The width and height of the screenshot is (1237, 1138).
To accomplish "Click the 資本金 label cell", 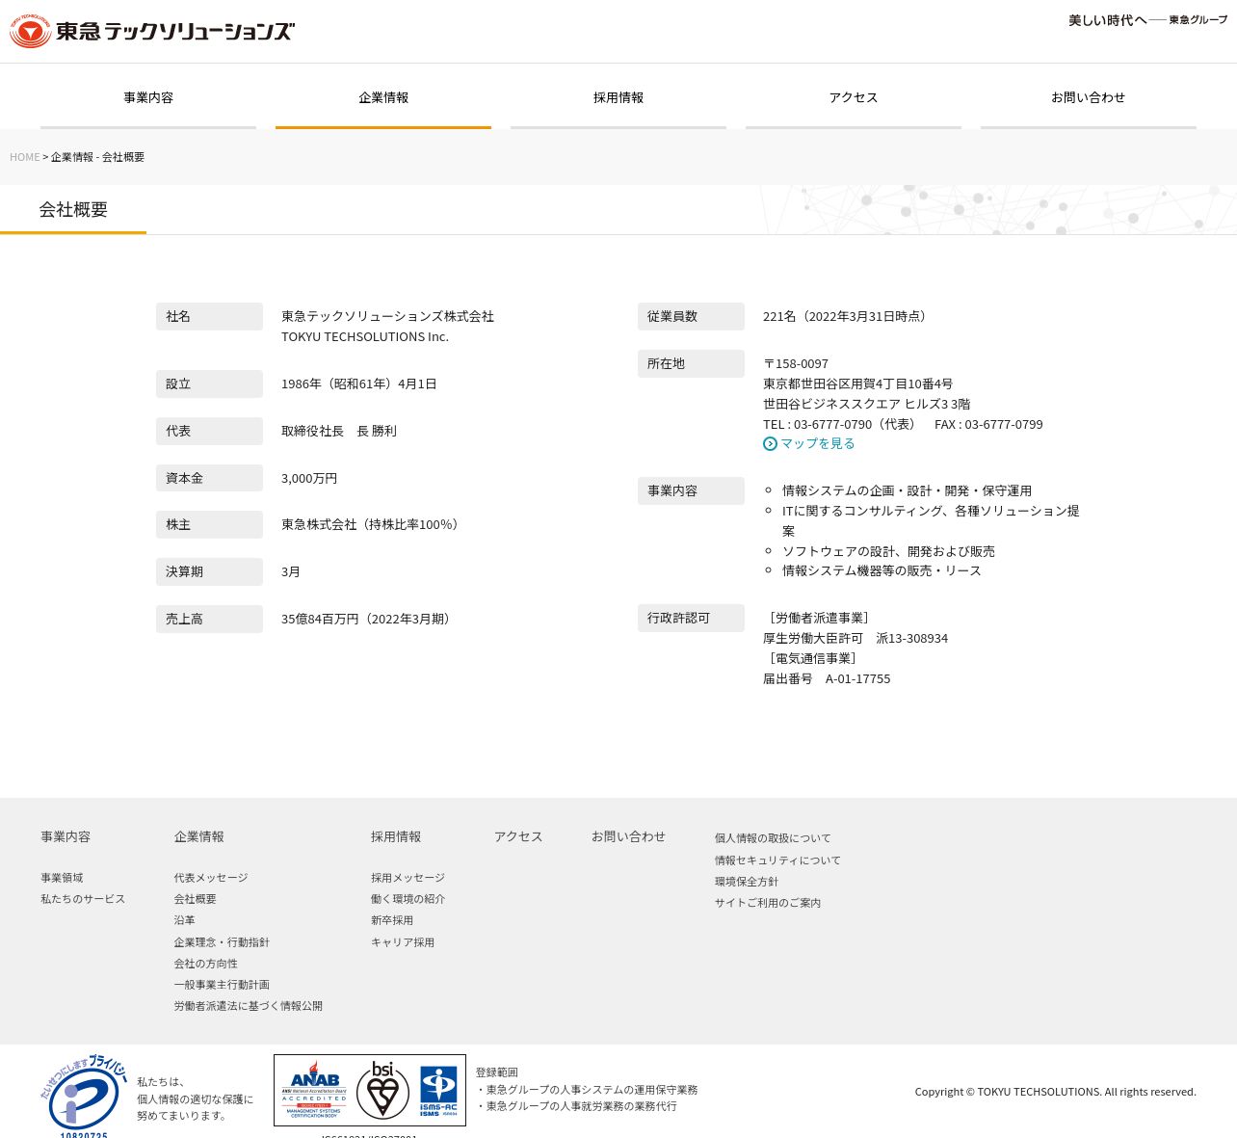I will [209, 479].
